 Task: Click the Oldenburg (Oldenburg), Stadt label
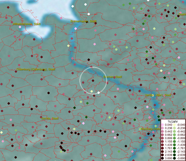pyautogui.click(x=36, y=69)
